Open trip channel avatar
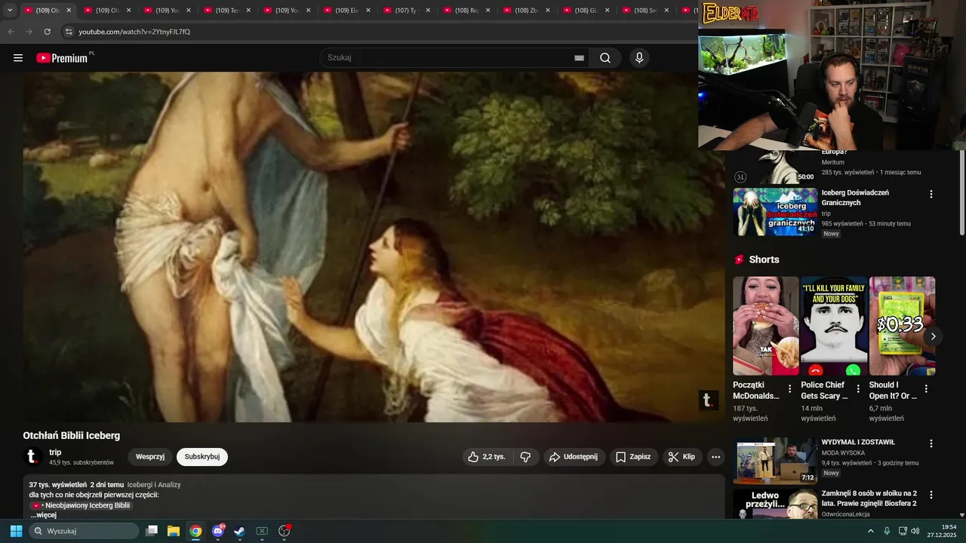 click(32, 457)
